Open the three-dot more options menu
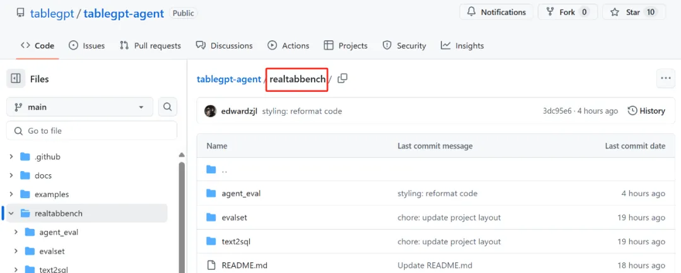Screen dimensions: 681x273 click(665, 79)
